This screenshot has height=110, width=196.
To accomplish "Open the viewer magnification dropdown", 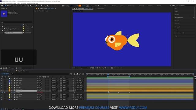I will click(75, 68).
